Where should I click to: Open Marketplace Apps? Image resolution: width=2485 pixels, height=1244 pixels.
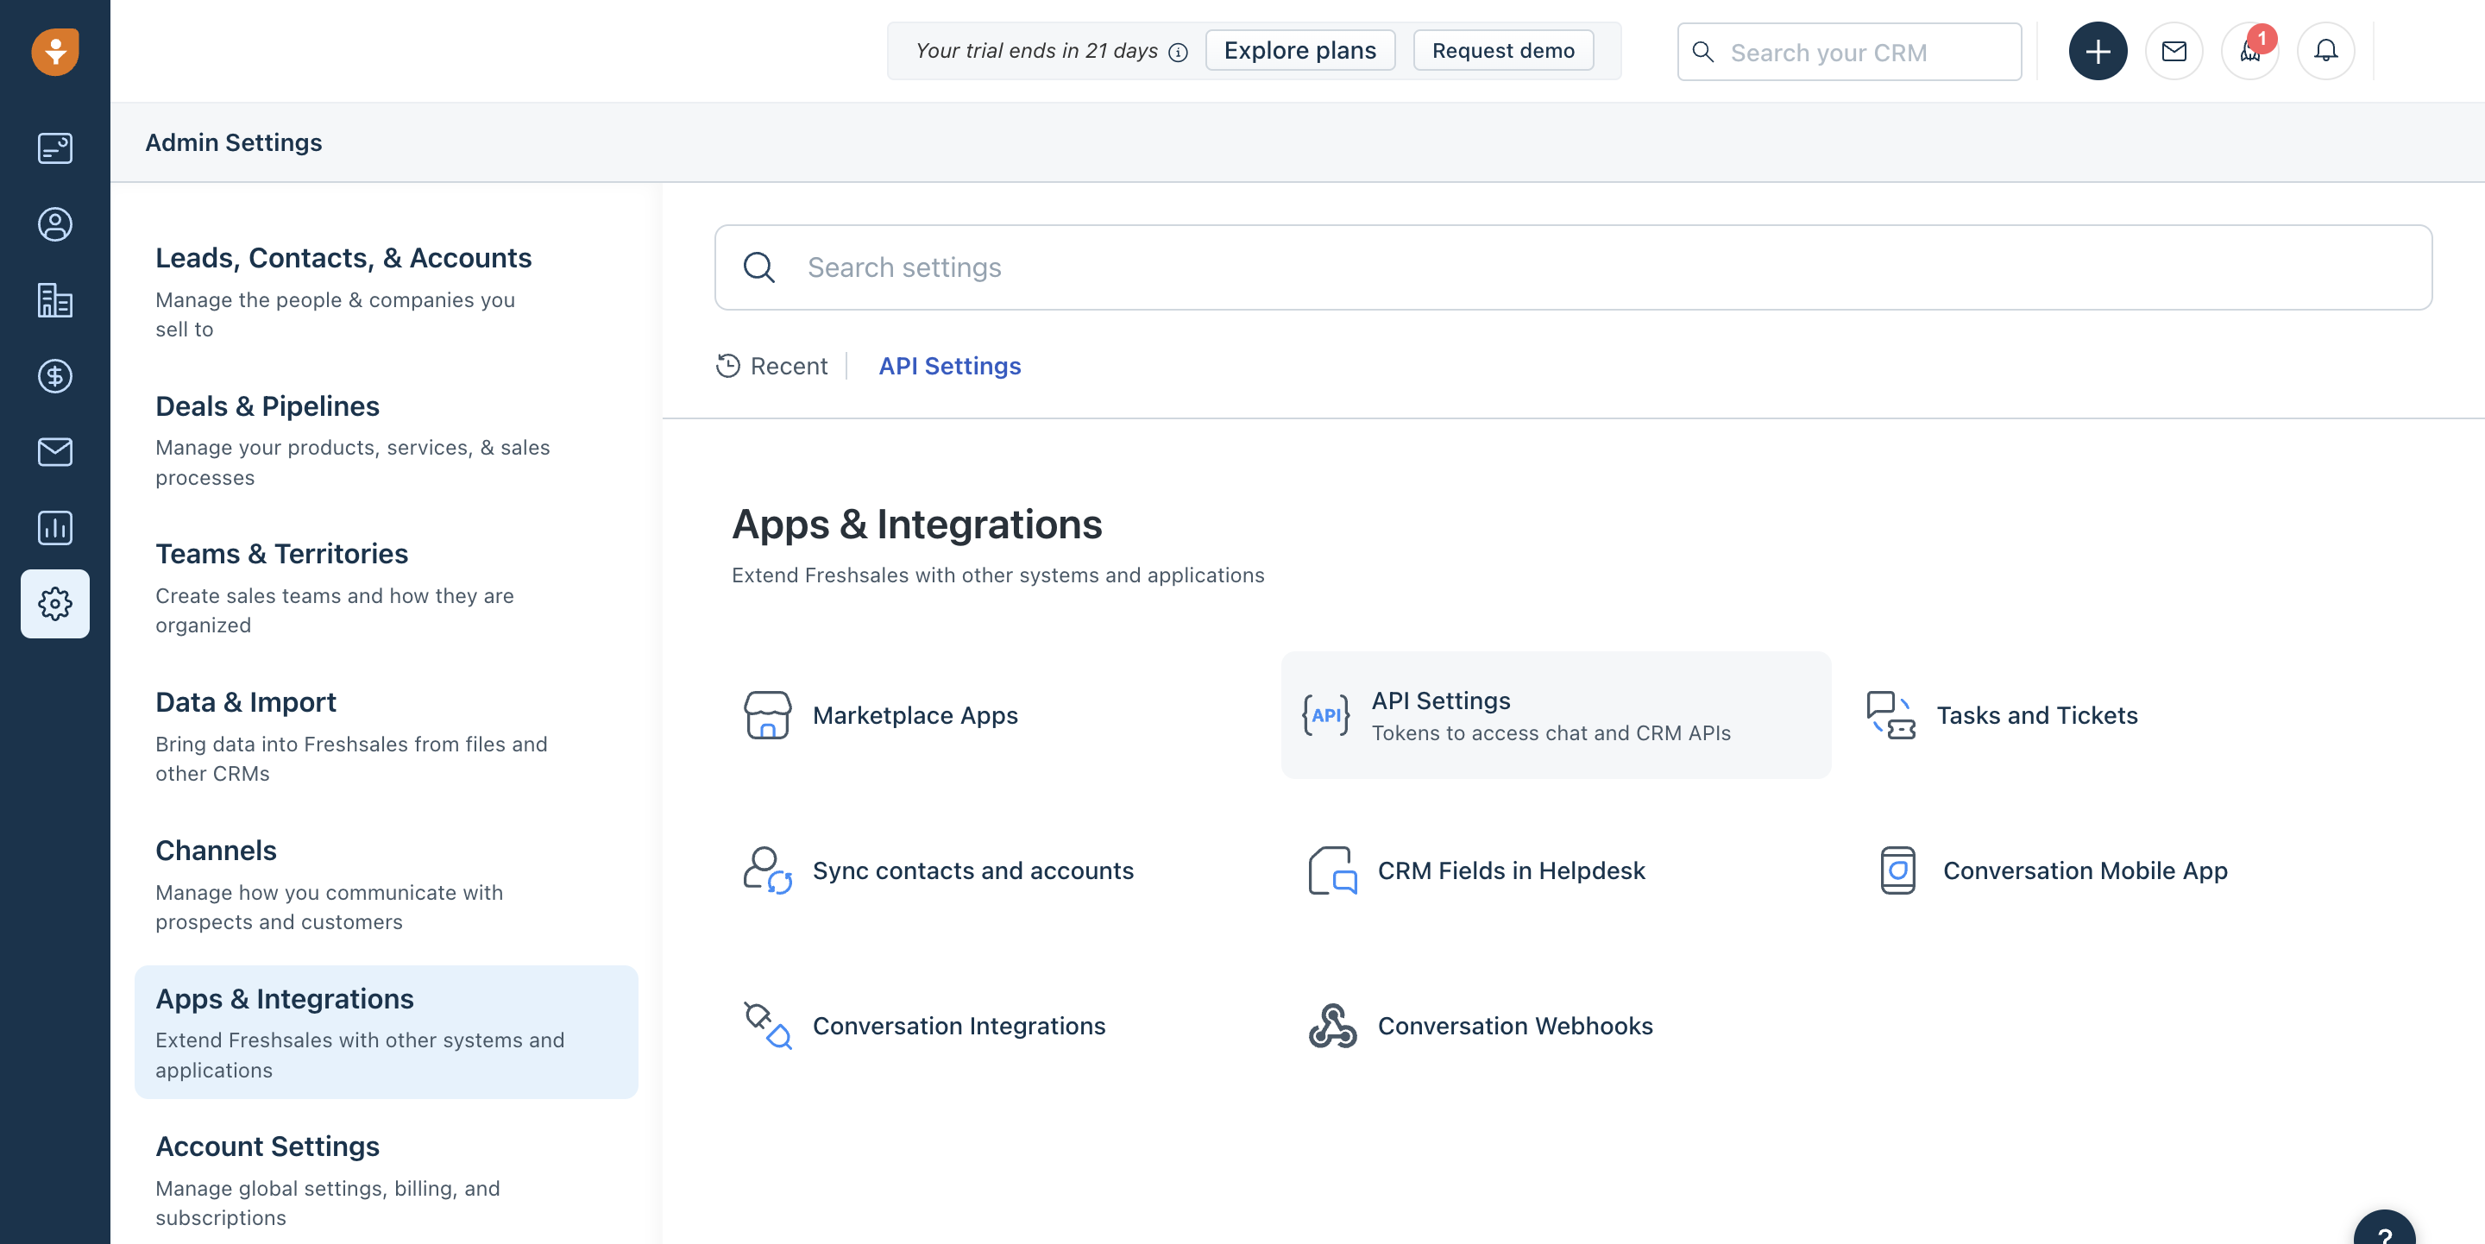[x=915, y=714]
